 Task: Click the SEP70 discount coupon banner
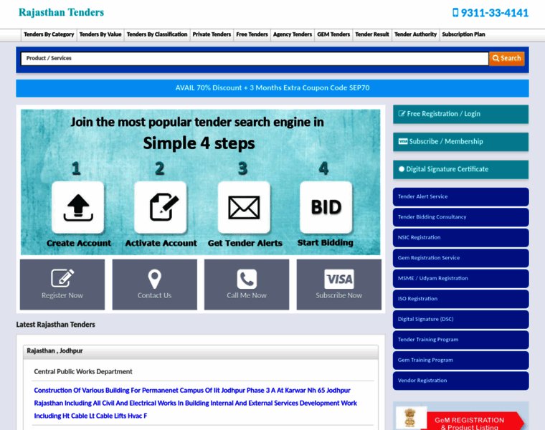click(x=272, y=88)
